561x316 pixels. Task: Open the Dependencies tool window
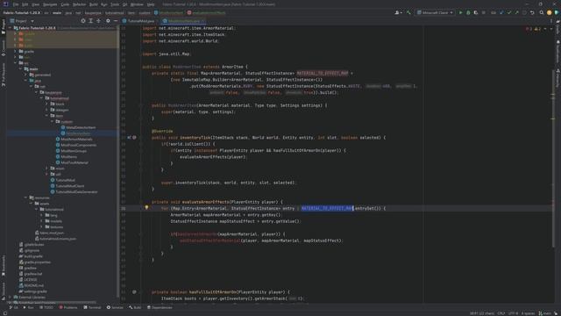pyautogui.click(x=160, y=307)
